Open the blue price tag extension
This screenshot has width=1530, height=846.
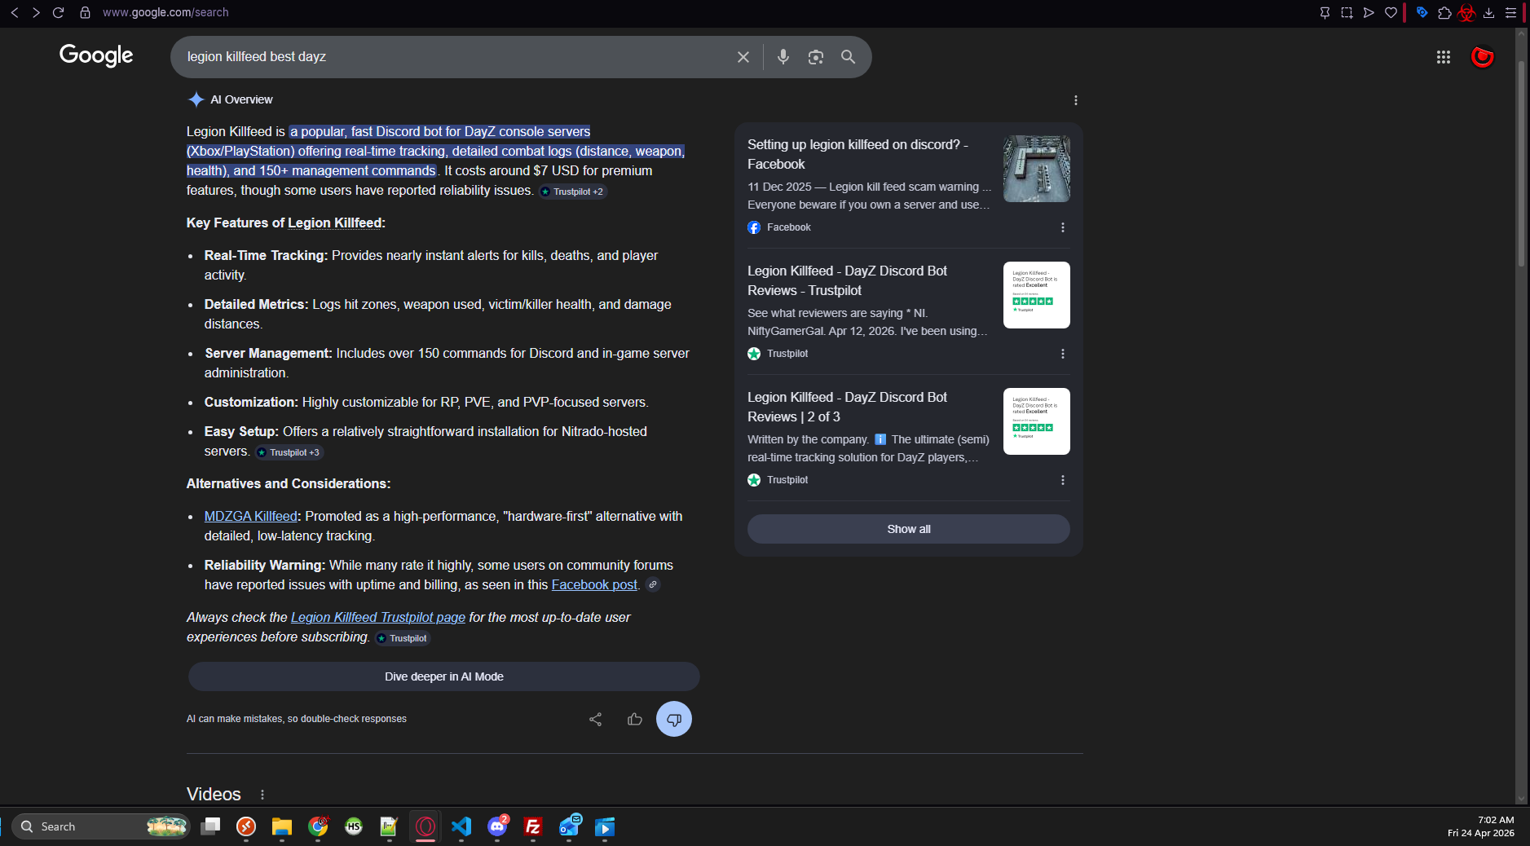1422,12
